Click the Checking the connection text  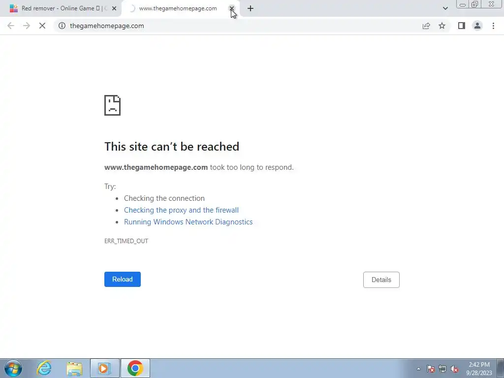click(x=164, y=198)
